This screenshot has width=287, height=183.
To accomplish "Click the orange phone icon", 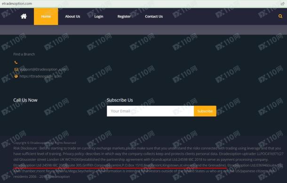I will click(16, 62).
